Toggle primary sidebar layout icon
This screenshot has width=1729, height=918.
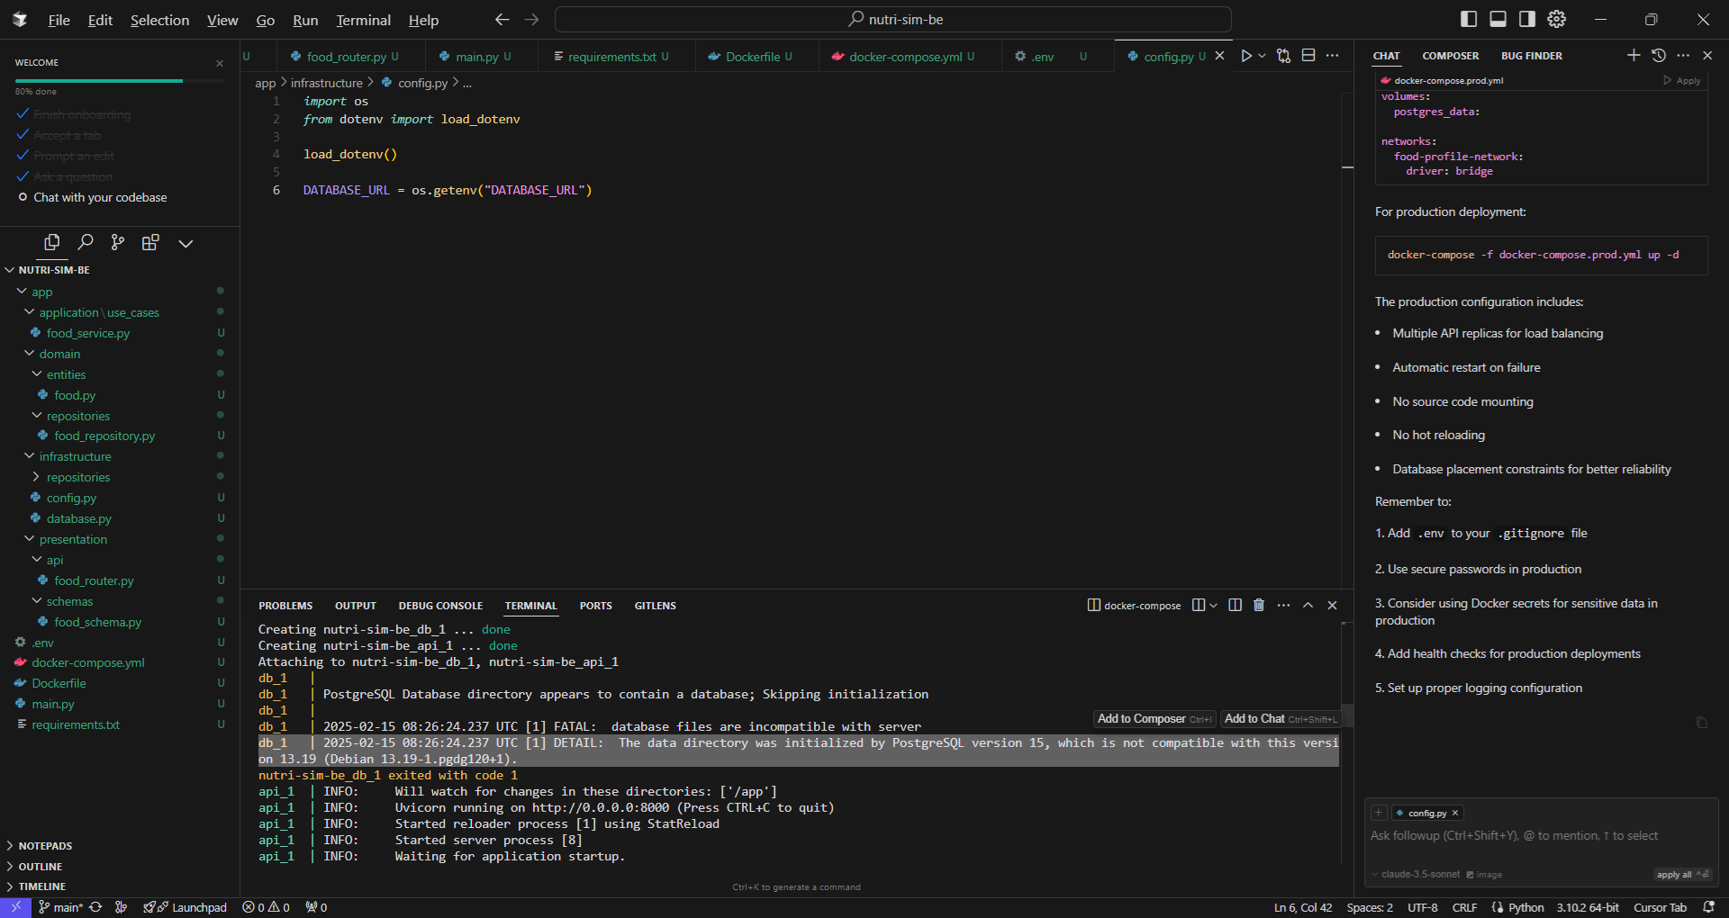1469,19
